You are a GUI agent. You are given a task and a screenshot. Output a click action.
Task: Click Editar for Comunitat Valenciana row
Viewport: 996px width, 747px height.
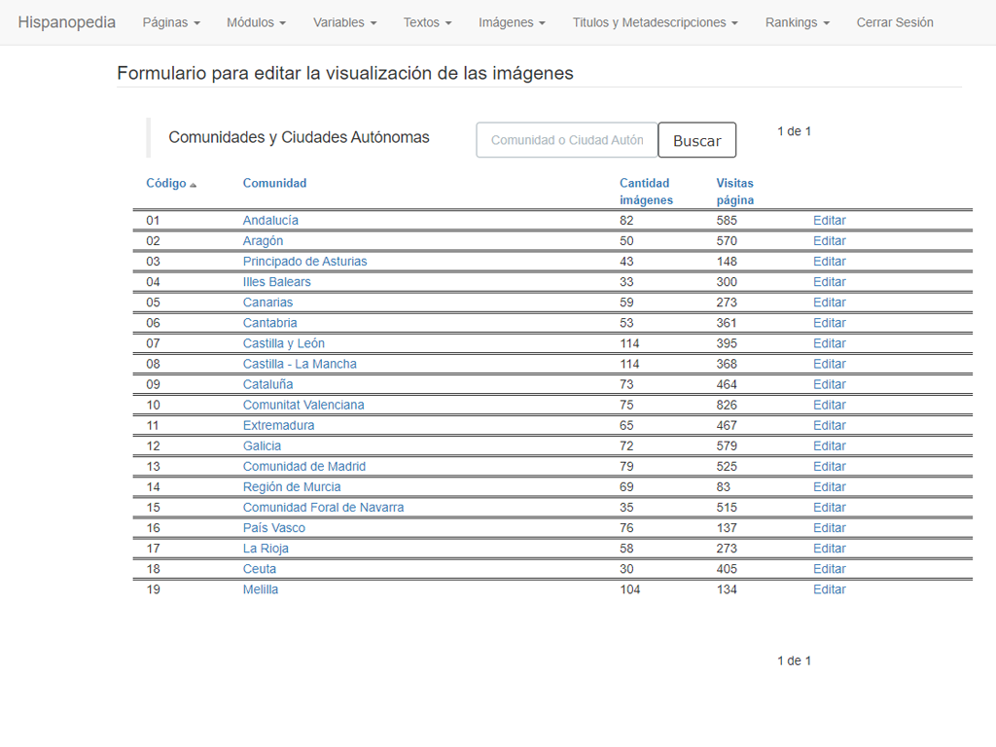(830, 405)
